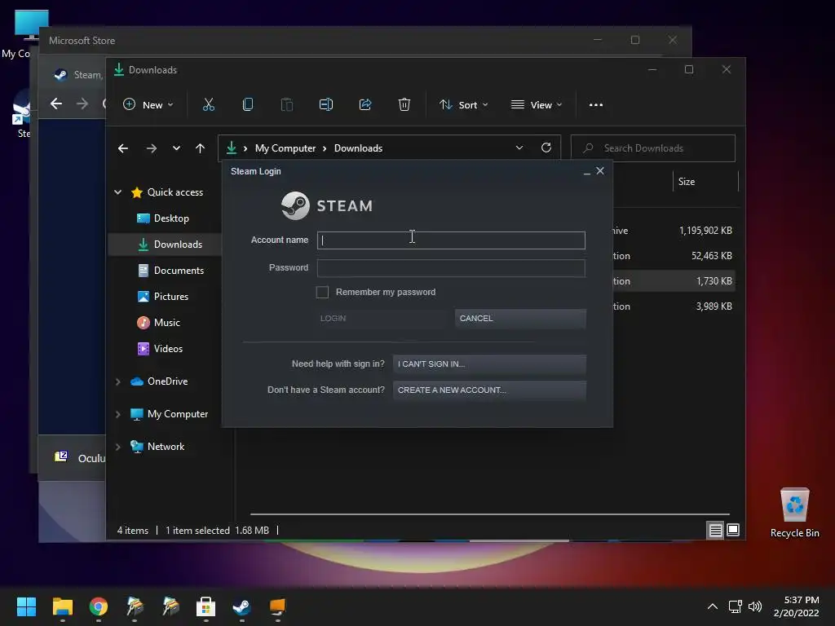The height and width of the screenshot is (626, 835).
Task: Click the Rename icon in Downloads toolbar
Action: click(326, 105)
